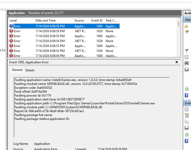Viewport: 191px width, 150px height.
Task: Sort events by the Level column
Action: tap(21, 21)
